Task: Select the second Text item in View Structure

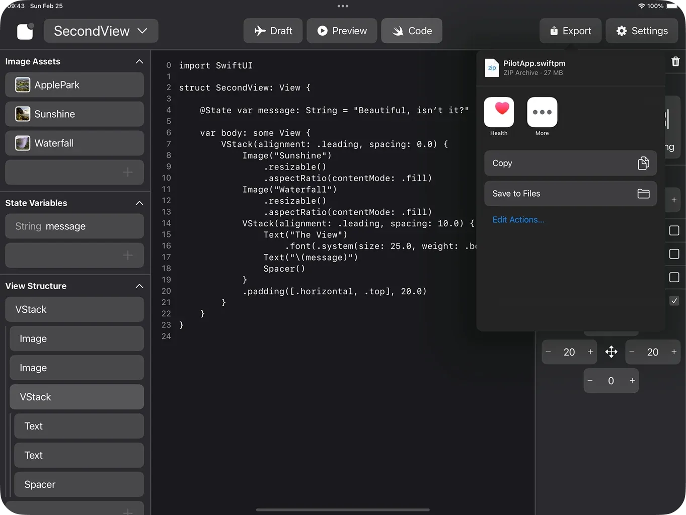Action: click(79, 455)
